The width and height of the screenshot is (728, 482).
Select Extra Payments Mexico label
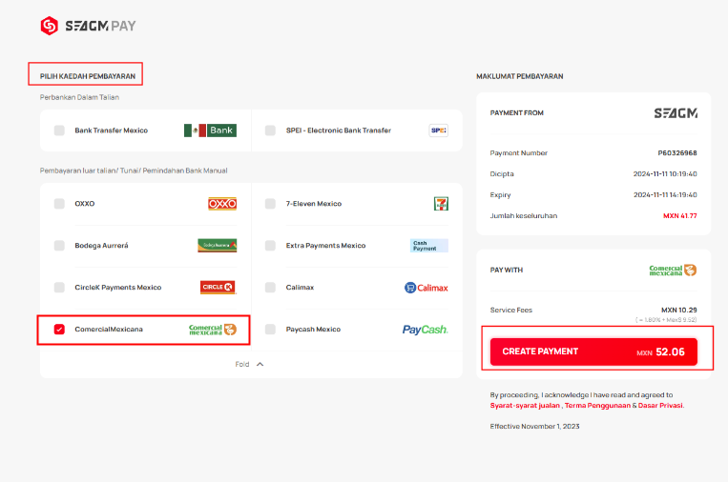tap(326, 245)
